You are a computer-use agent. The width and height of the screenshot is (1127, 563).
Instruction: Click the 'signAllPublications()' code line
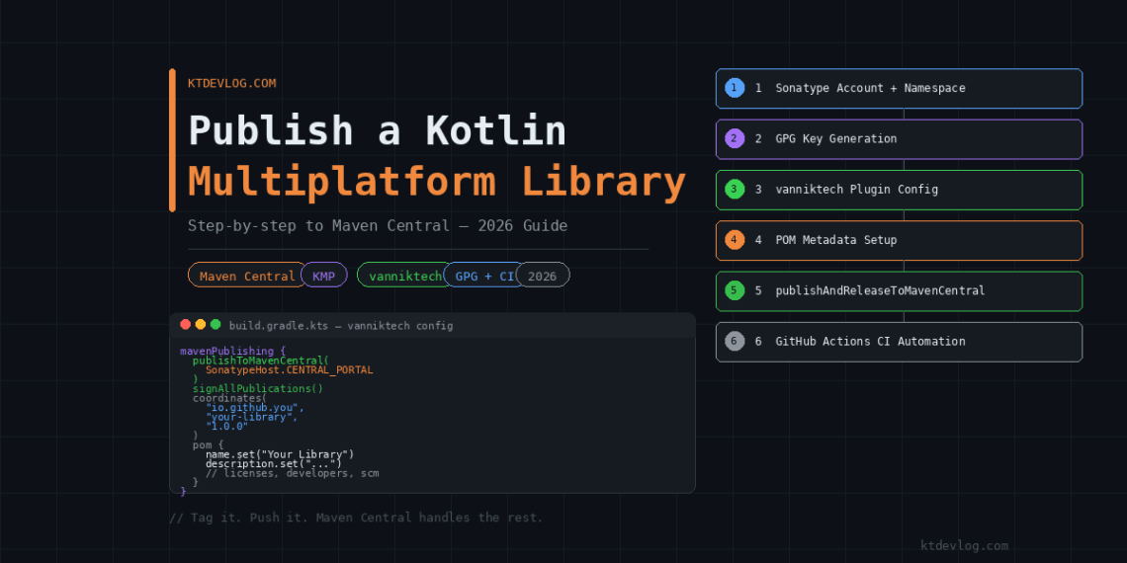(x=257, y=388)
